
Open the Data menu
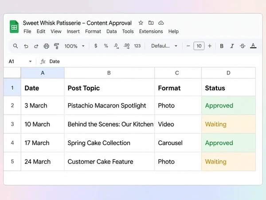click(x=111, y=31)
